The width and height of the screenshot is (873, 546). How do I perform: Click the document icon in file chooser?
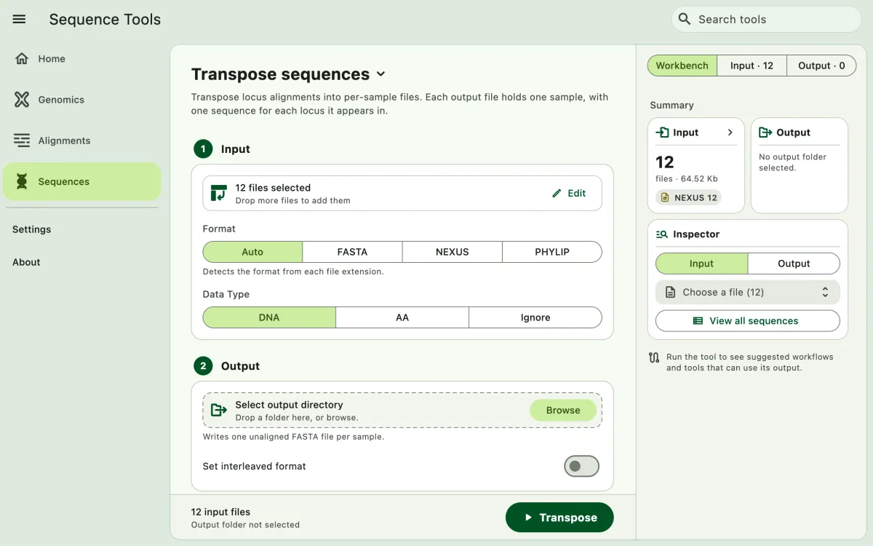tap(670, 292)
